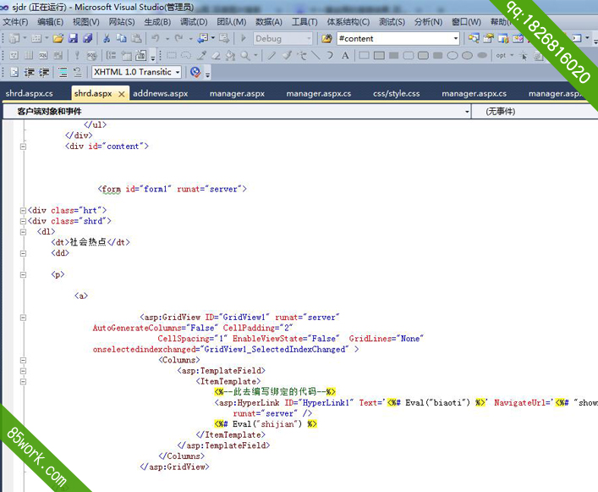The image size is (598, 492).
Task: Open the zoom tool options arrow
Action: (255, 56)
